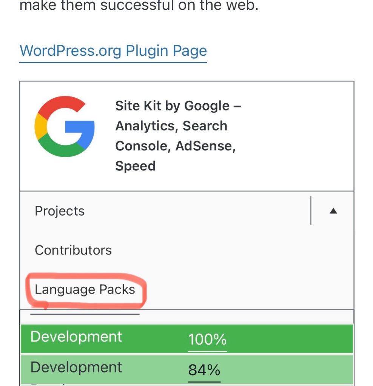Select the Language Packs menu item
This screenshot has height=386, width=373.
[85, 289]
